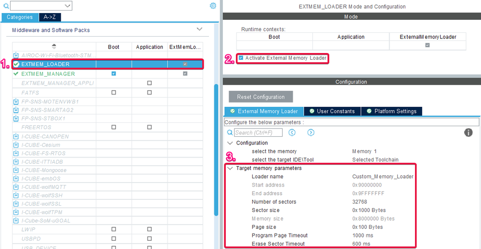
Task: Toggle LWIP Application checkbox
Action: (x=149, y=229)
